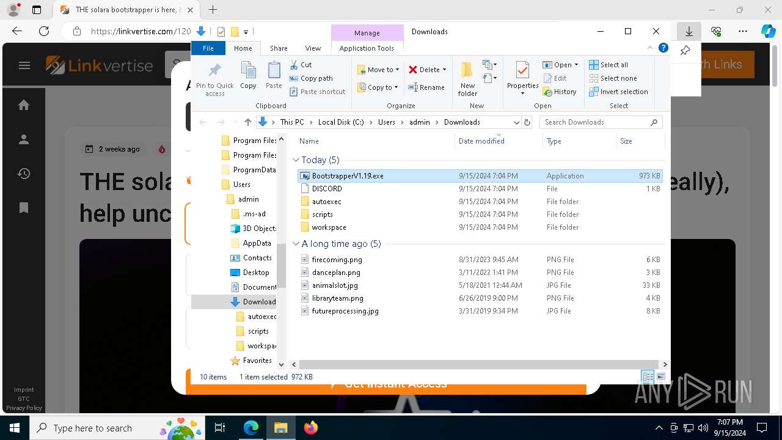
Task: Open address bar history dropdown
Action: click(516, 122)
